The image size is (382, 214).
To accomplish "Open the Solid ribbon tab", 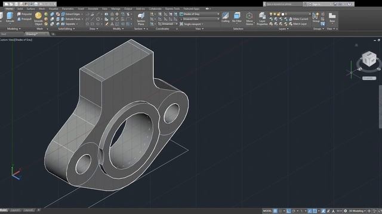I will pos(20,9).
